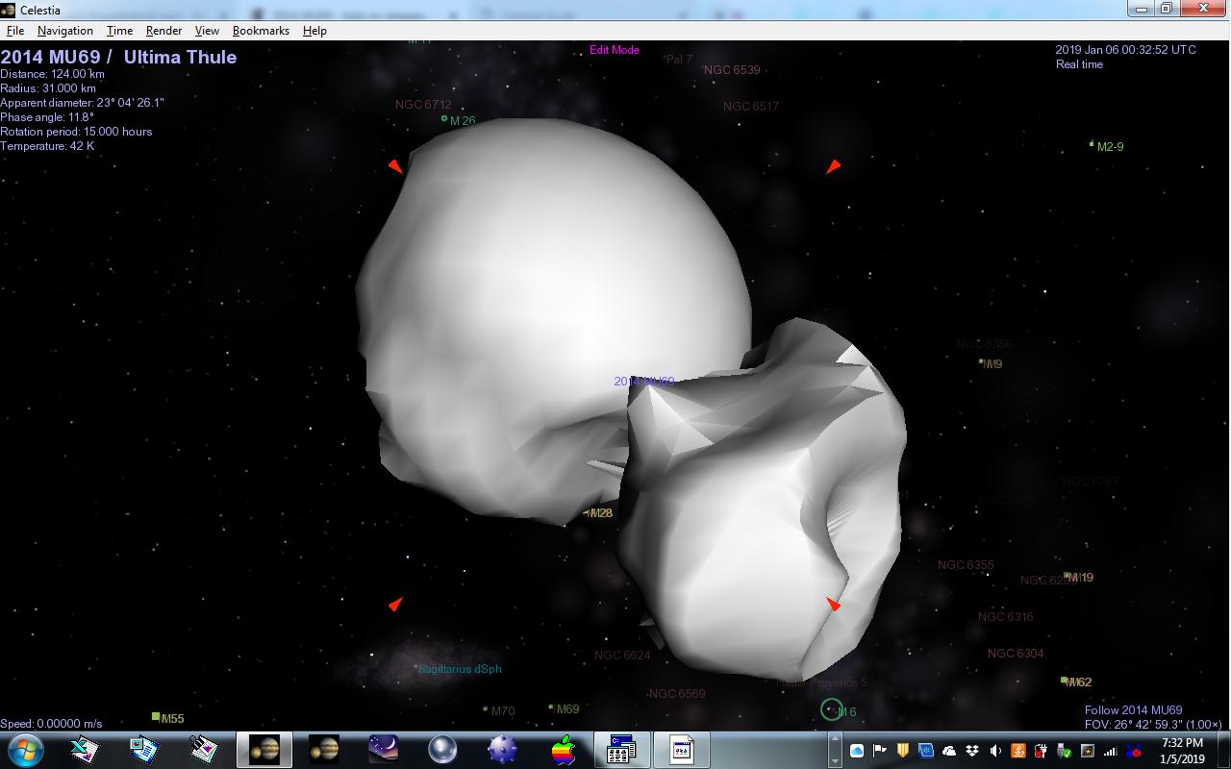The height and width of the screenshot is (769, 1231).
Task: Click the Show Desktop strip
Action: coord(1223,750)
